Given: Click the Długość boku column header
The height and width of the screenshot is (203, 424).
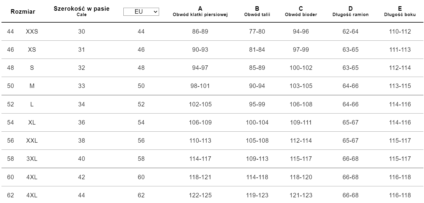Looking at the screenshot, I should (400, 12).
